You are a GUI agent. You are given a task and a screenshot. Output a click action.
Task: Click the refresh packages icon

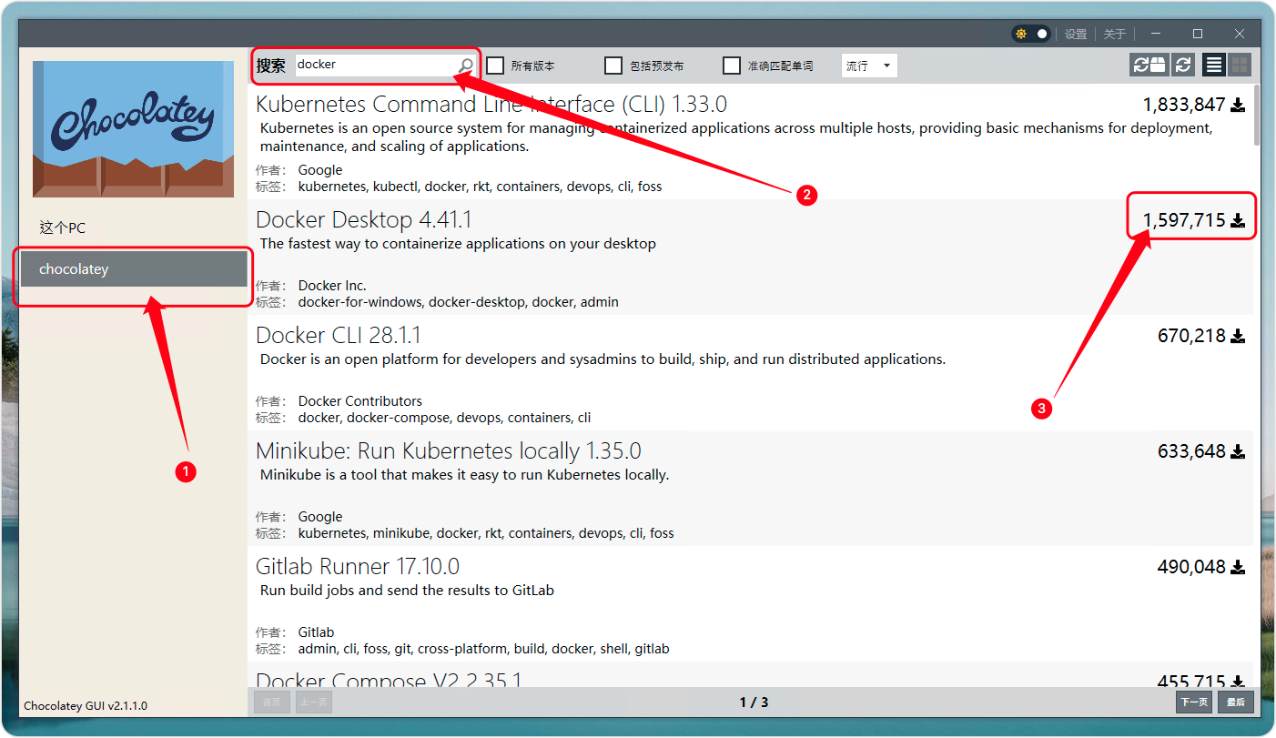click(x=1183, y=65)
